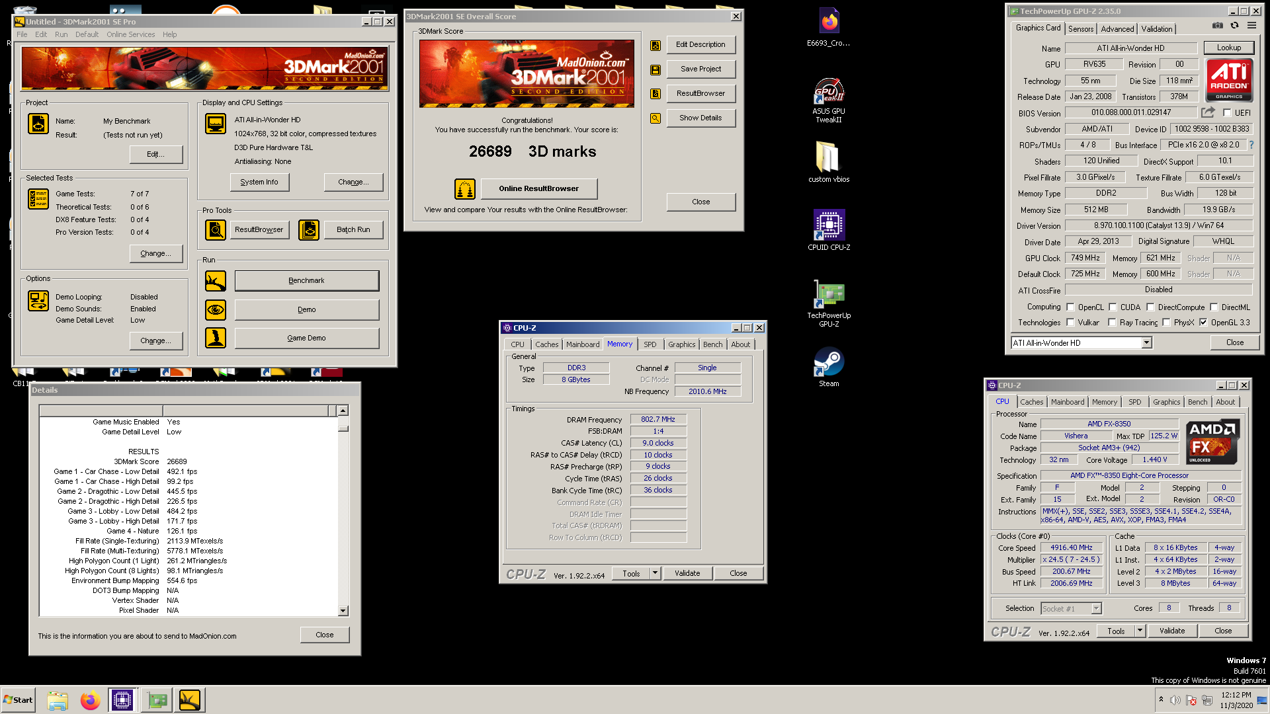Toggle the OpenCL checkbox

click(1070, 307)
